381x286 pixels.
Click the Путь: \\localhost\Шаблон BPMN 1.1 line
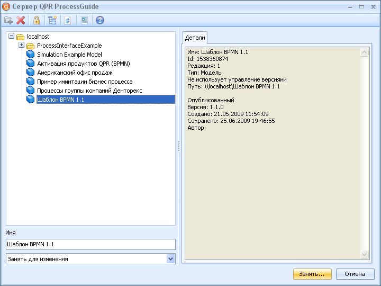(x=233, y=86)
